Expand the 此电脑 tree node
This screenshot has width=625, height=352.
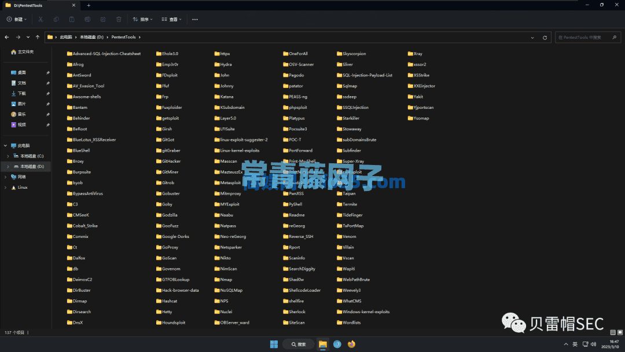[x=5, y=145]
